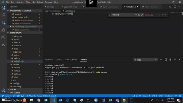
Task: Close the terminal panel
Action: click(x=180, y=60)
